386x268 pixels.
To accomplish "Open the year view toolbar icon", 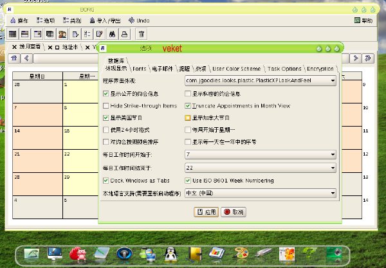I will (50, 34).
